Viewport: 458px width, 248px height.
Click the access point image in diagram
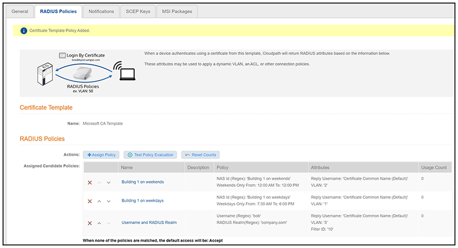point(82,72)
